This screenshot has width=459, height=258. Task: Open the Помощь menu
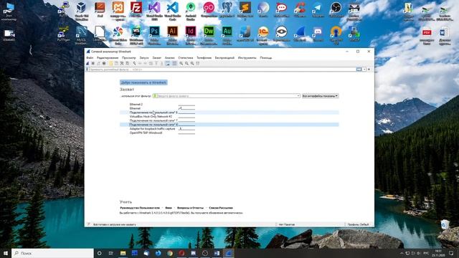(266, 57)
